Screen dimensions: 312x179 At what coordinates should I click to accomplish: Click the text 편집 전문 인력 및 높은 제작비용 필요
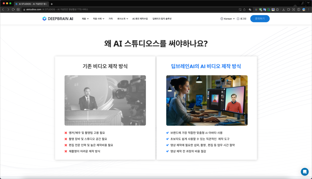click(91, 145)
